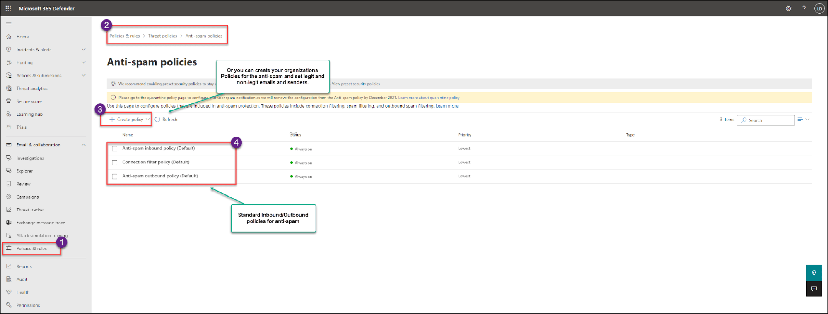Image resolution: width=828 pixels, height=314 pixels.
Task: Click the Audit icon in sidebar
Action: point(9,279)
